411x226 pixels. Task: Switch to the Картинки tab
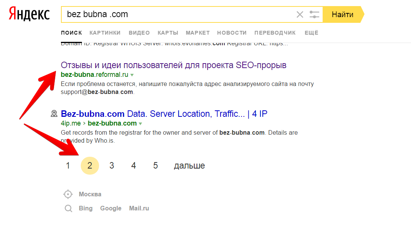[105, 33]
